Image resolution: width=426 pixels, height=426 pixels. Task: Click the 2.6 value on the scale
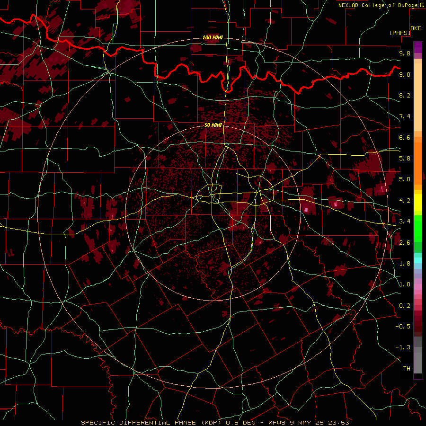click(x=405, y=243)
